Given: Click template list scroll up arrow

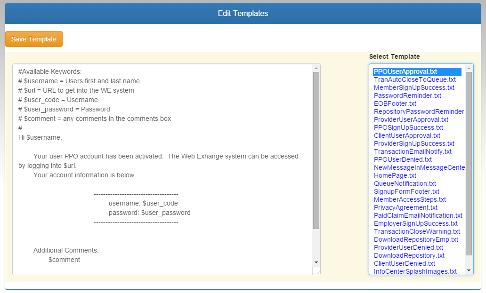Looking at the screenshot, I should 469,69.
